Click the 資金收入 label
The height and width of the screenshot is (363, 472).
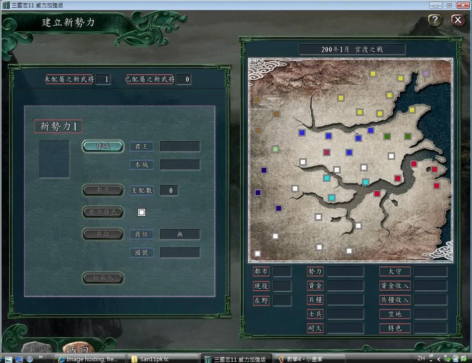tap(395, 286)
